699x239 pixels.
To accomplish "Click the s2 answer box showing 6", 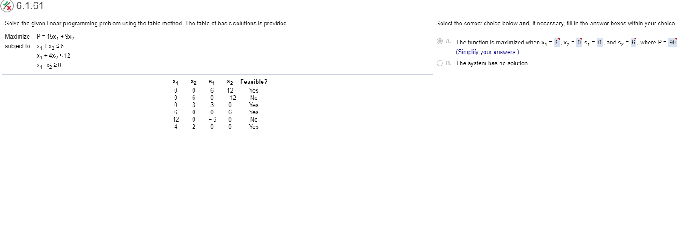I will point(633,42).
